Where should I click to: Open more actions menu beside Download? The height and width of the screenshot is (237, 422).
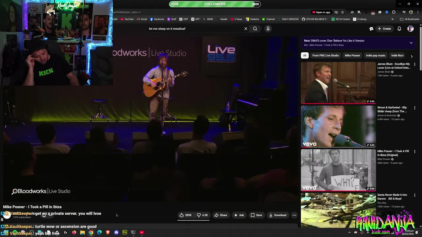coord(294,215)
